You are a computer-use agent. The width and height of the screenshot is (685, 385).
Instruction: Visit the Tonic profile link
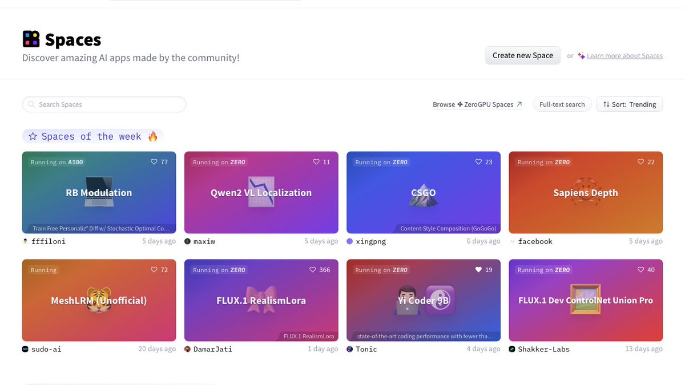point(366,349)
